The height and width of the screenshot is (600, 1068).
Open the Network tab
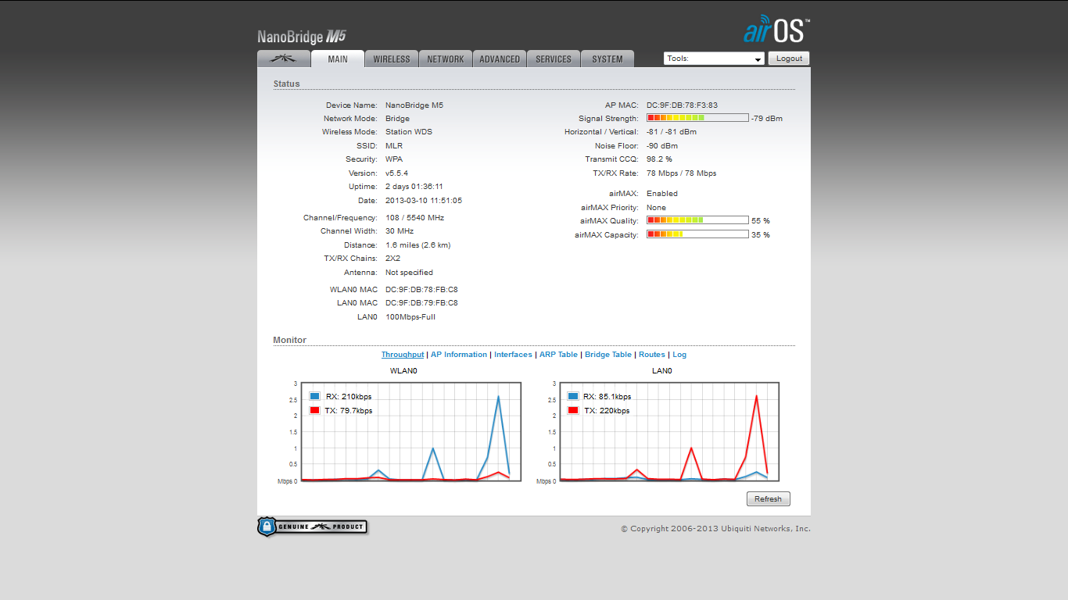coord(446,59)
